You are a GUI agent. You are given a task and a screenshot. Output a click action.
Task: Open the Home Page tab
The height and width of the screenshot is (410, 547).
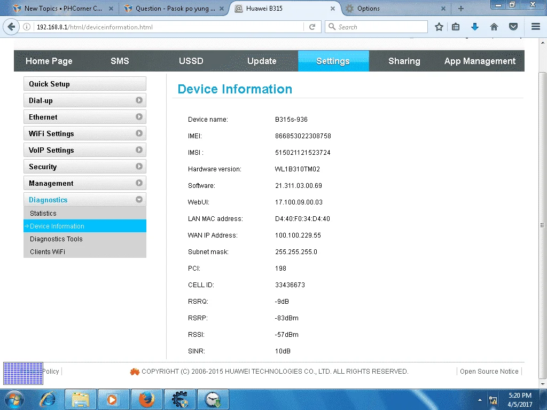pyautogui.click(x=49, y=61)
